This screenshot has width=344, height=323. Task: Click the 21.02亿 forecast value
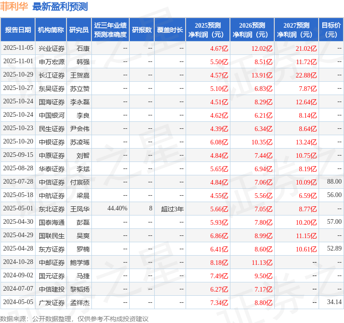pyautogui.click(x=306, y=48)
